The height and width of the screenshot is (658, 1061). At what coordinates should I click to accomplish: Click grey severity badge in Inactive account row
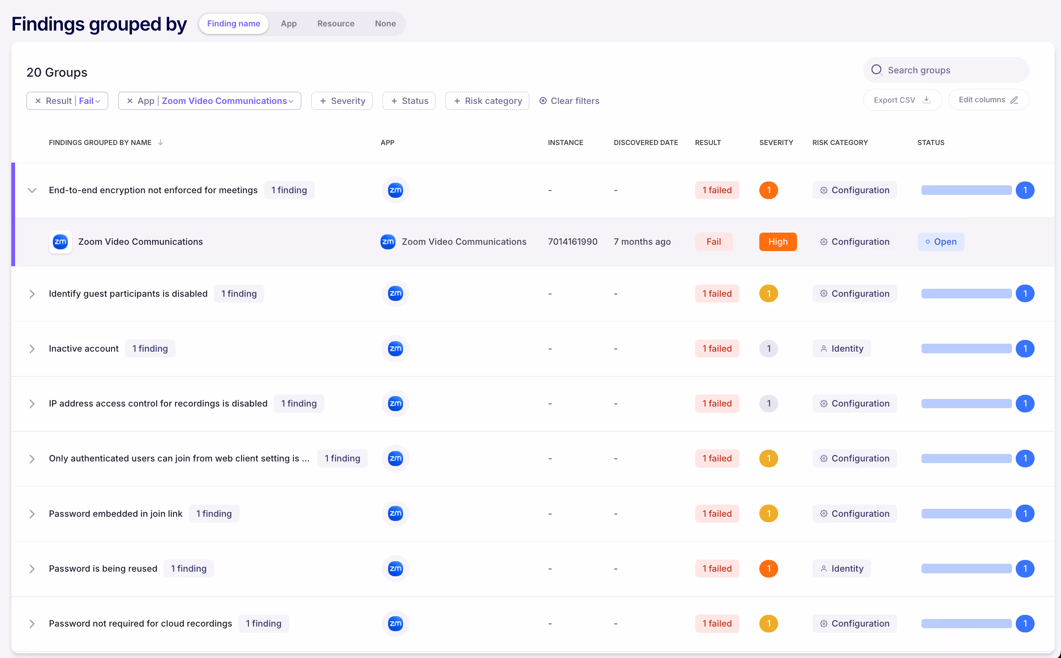(x=769, y=348)
